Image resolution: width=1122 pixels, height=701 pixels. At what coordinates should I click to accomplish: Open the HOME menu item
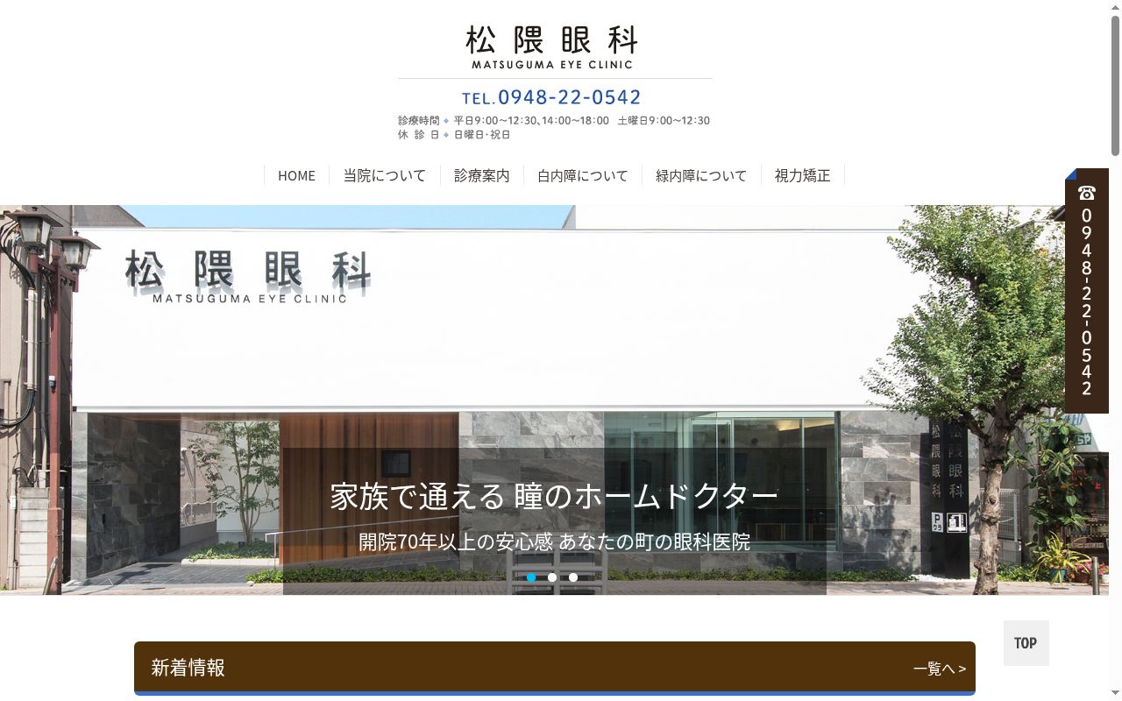[296, 175]
